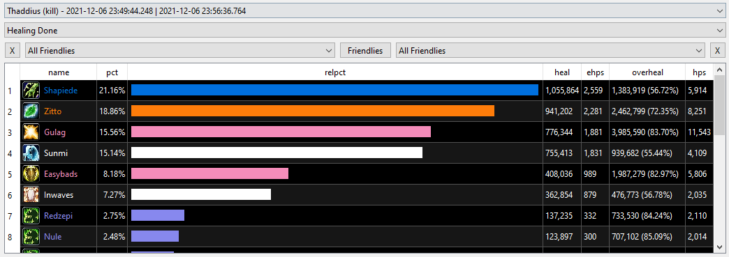Click Gulag's pink relpct bar

(281, 132)
